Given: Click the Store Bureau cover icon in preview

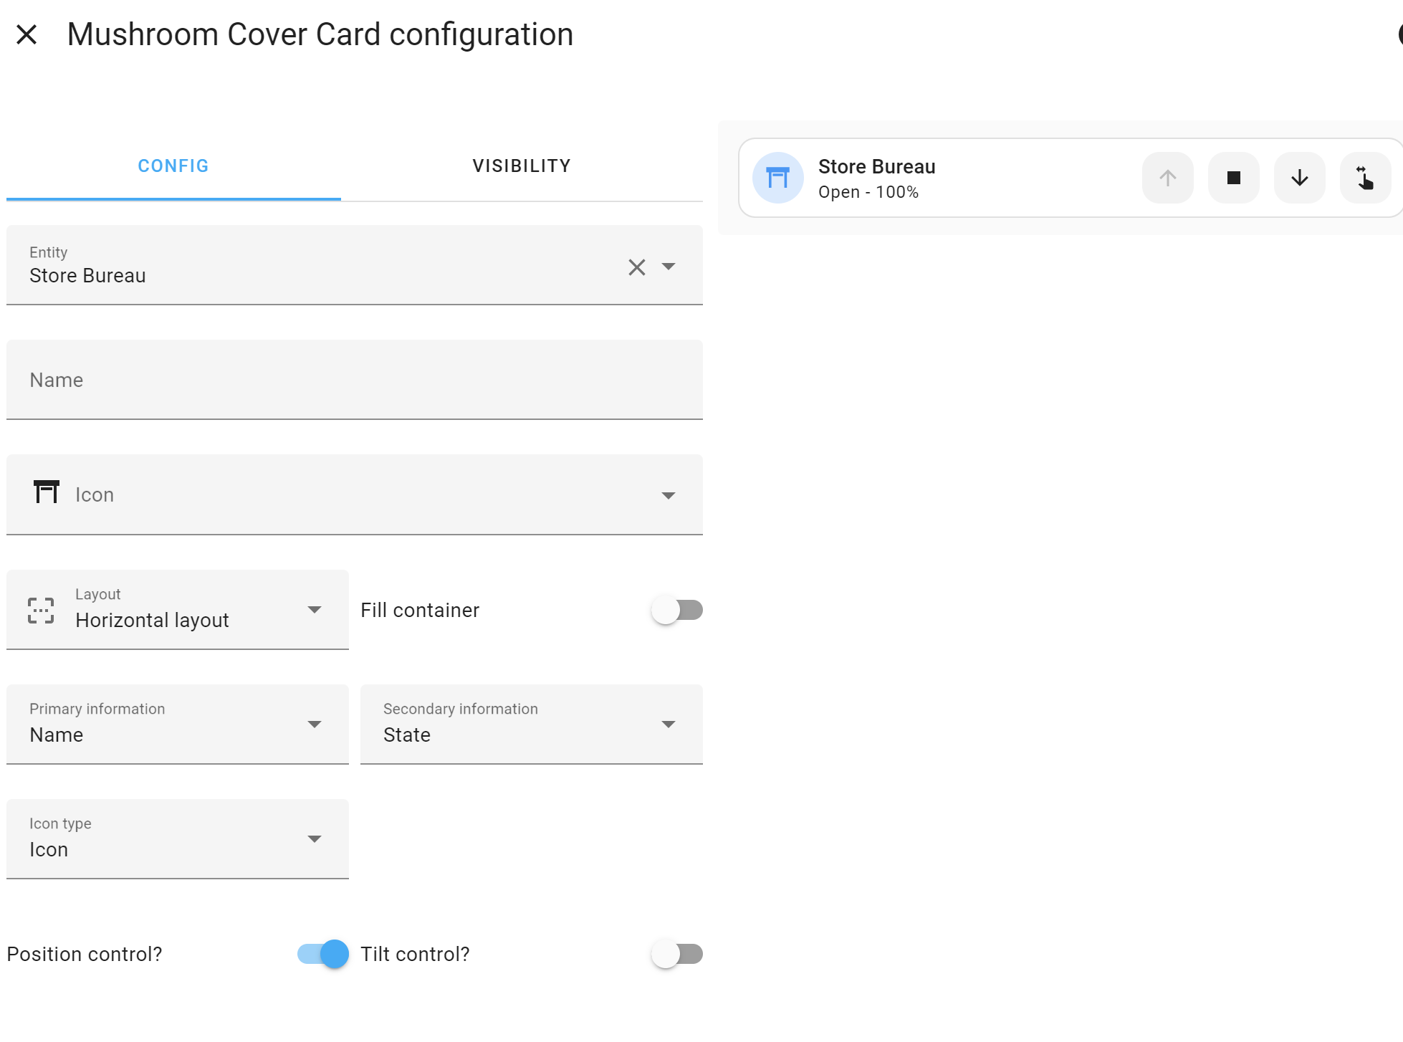Looking at the screenshot, I should tap(778, 178).
